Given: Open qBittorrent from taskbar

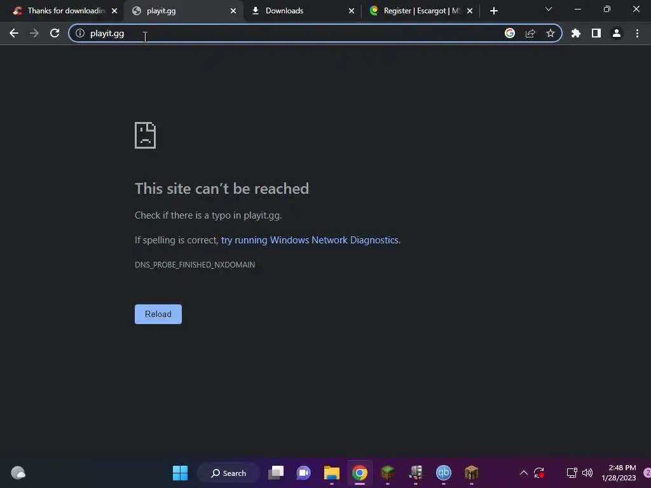Looking at the screenshot, I should (x=443, y=473).
